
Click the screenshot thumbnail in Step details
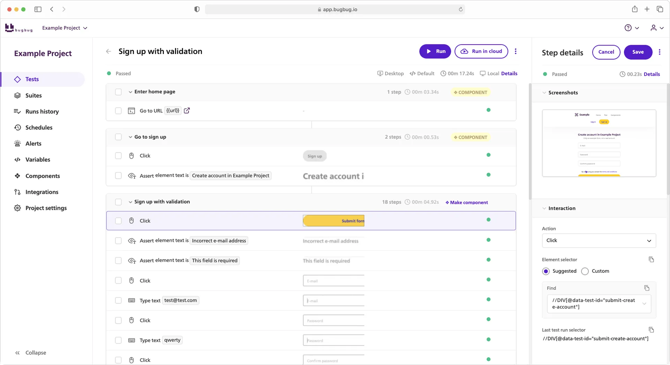(599, 143)
